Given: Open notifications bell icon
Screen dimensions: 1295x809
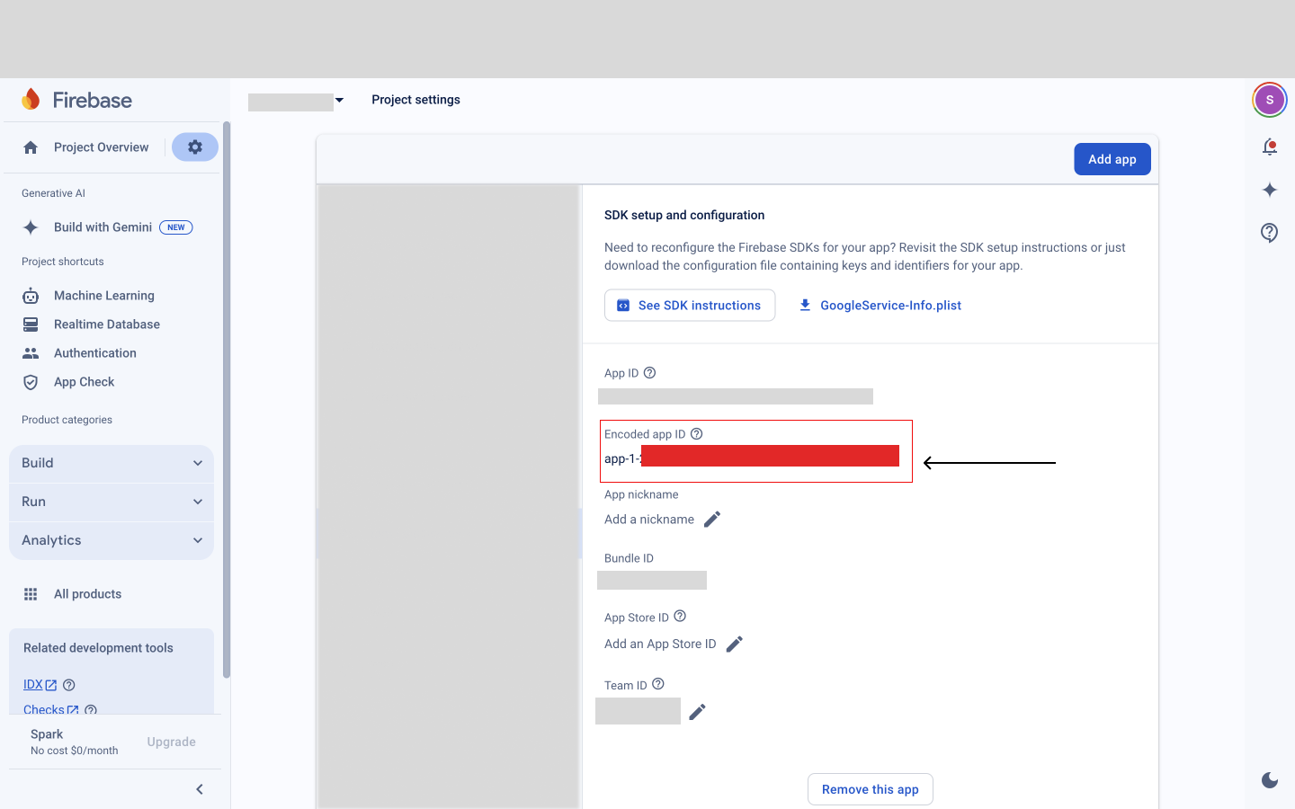Looking at the screenshot, I should (x=1270, y=147).
